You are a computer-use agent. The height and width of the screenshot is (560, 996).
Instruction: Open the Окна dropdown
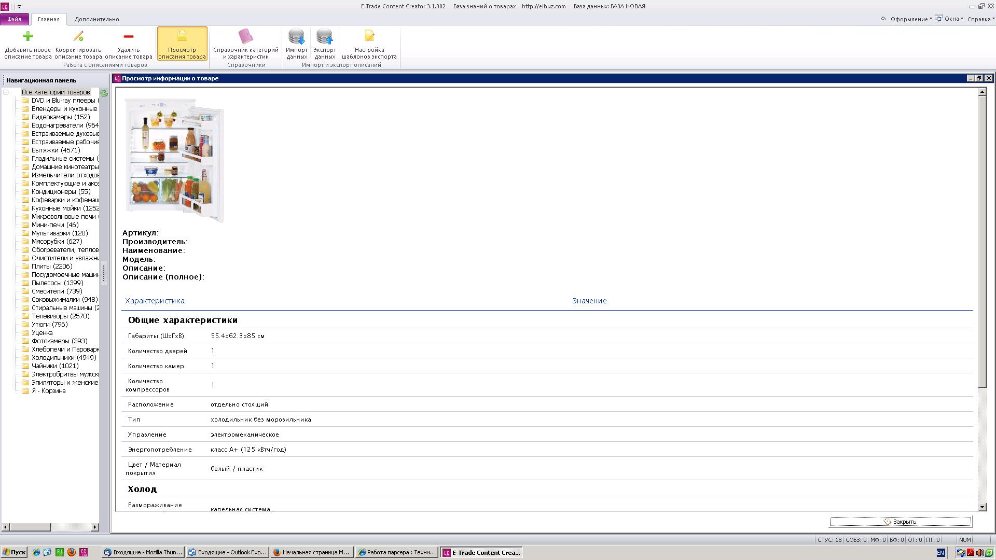tap(949, 19)
